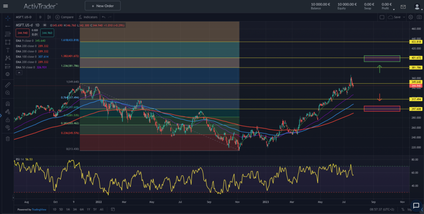This screenshot has width=424, height=214.
Task: Click the 297.608 price axis label
Action: tap(416, 109)
